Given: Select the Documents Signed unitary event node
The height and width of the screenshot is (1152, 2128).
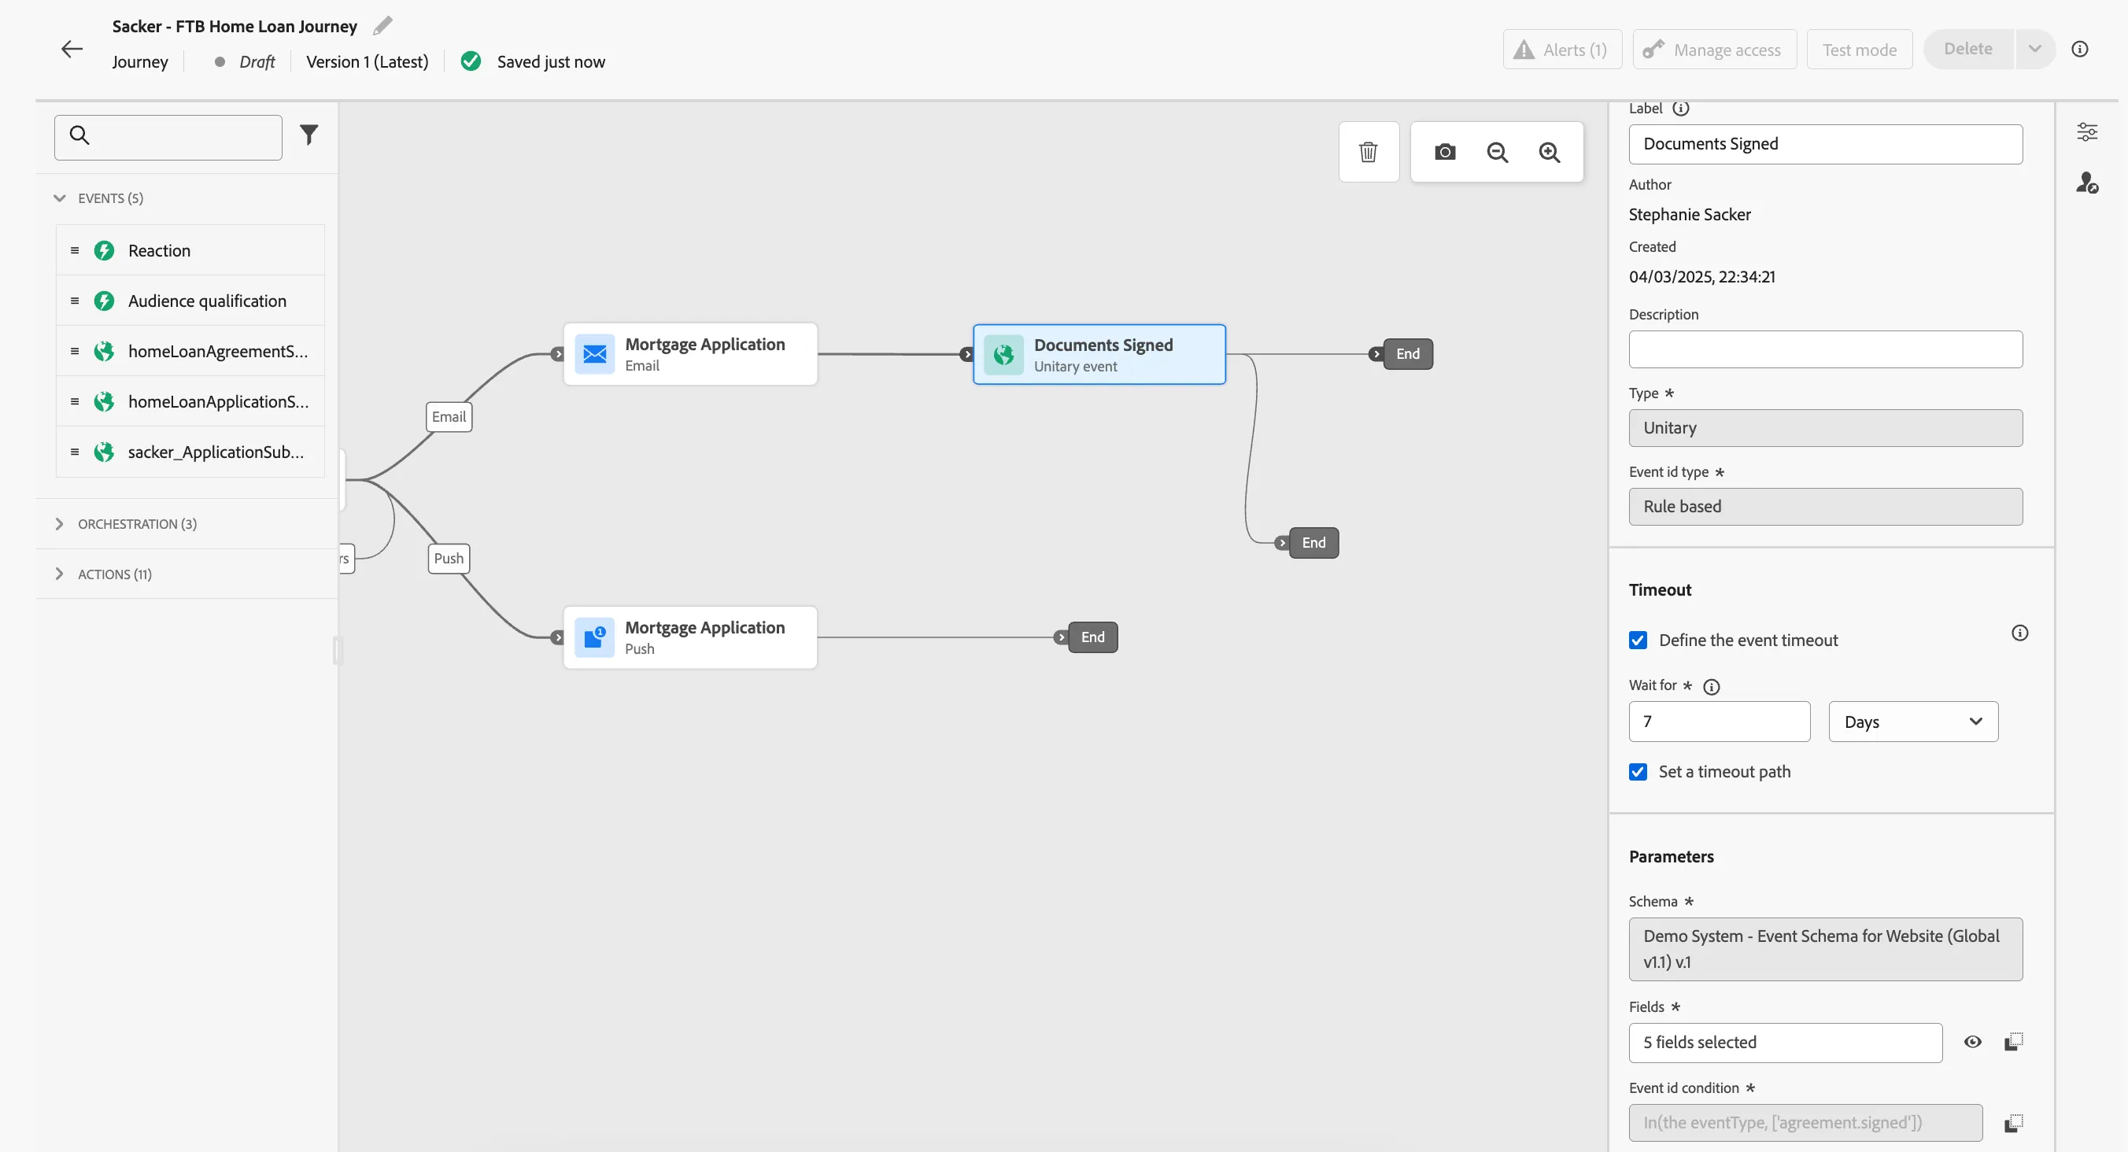Looking at the screenshot, I should pyautogui.click(x=1099, y=354).
